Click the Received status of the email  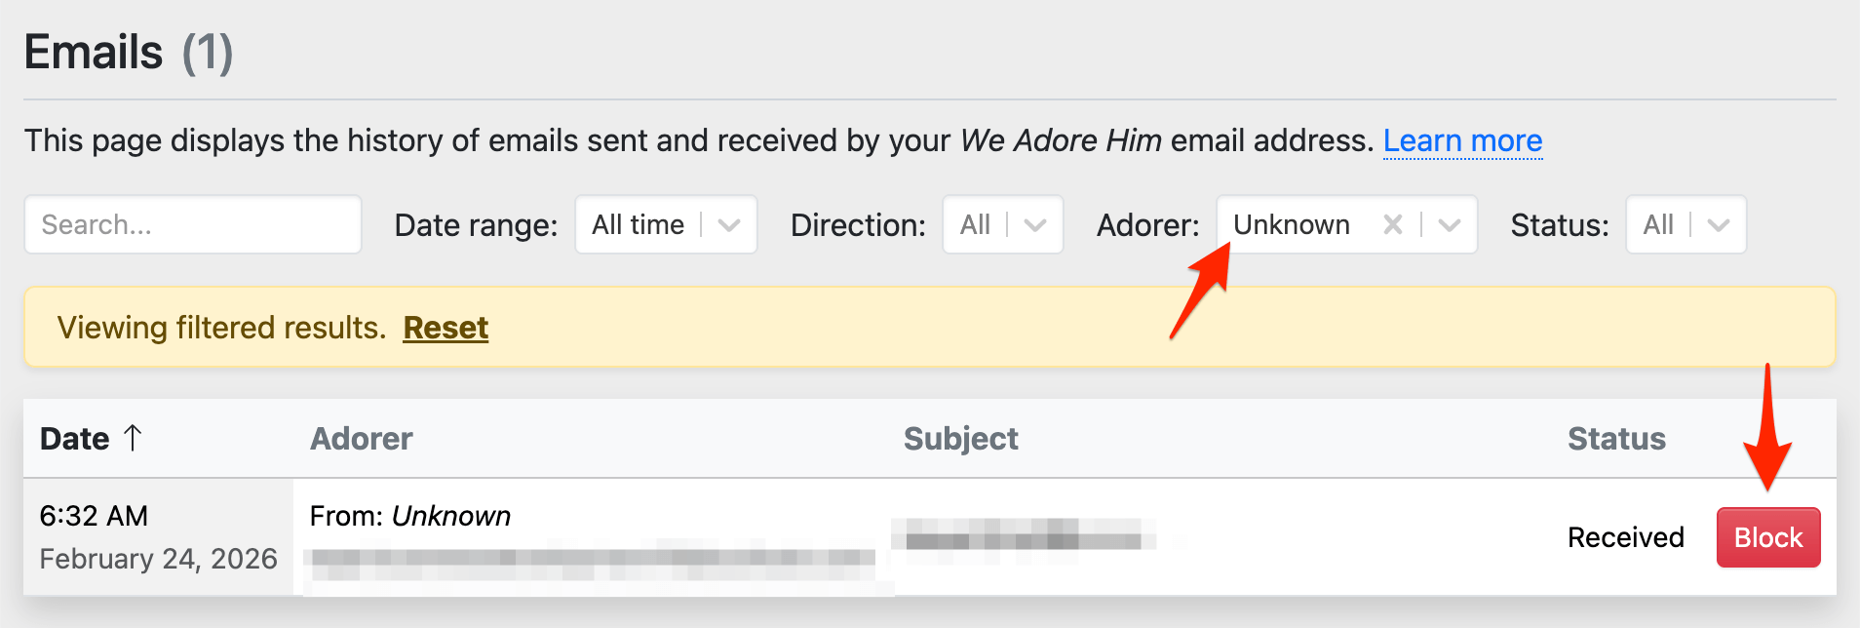coord(1625,537)
